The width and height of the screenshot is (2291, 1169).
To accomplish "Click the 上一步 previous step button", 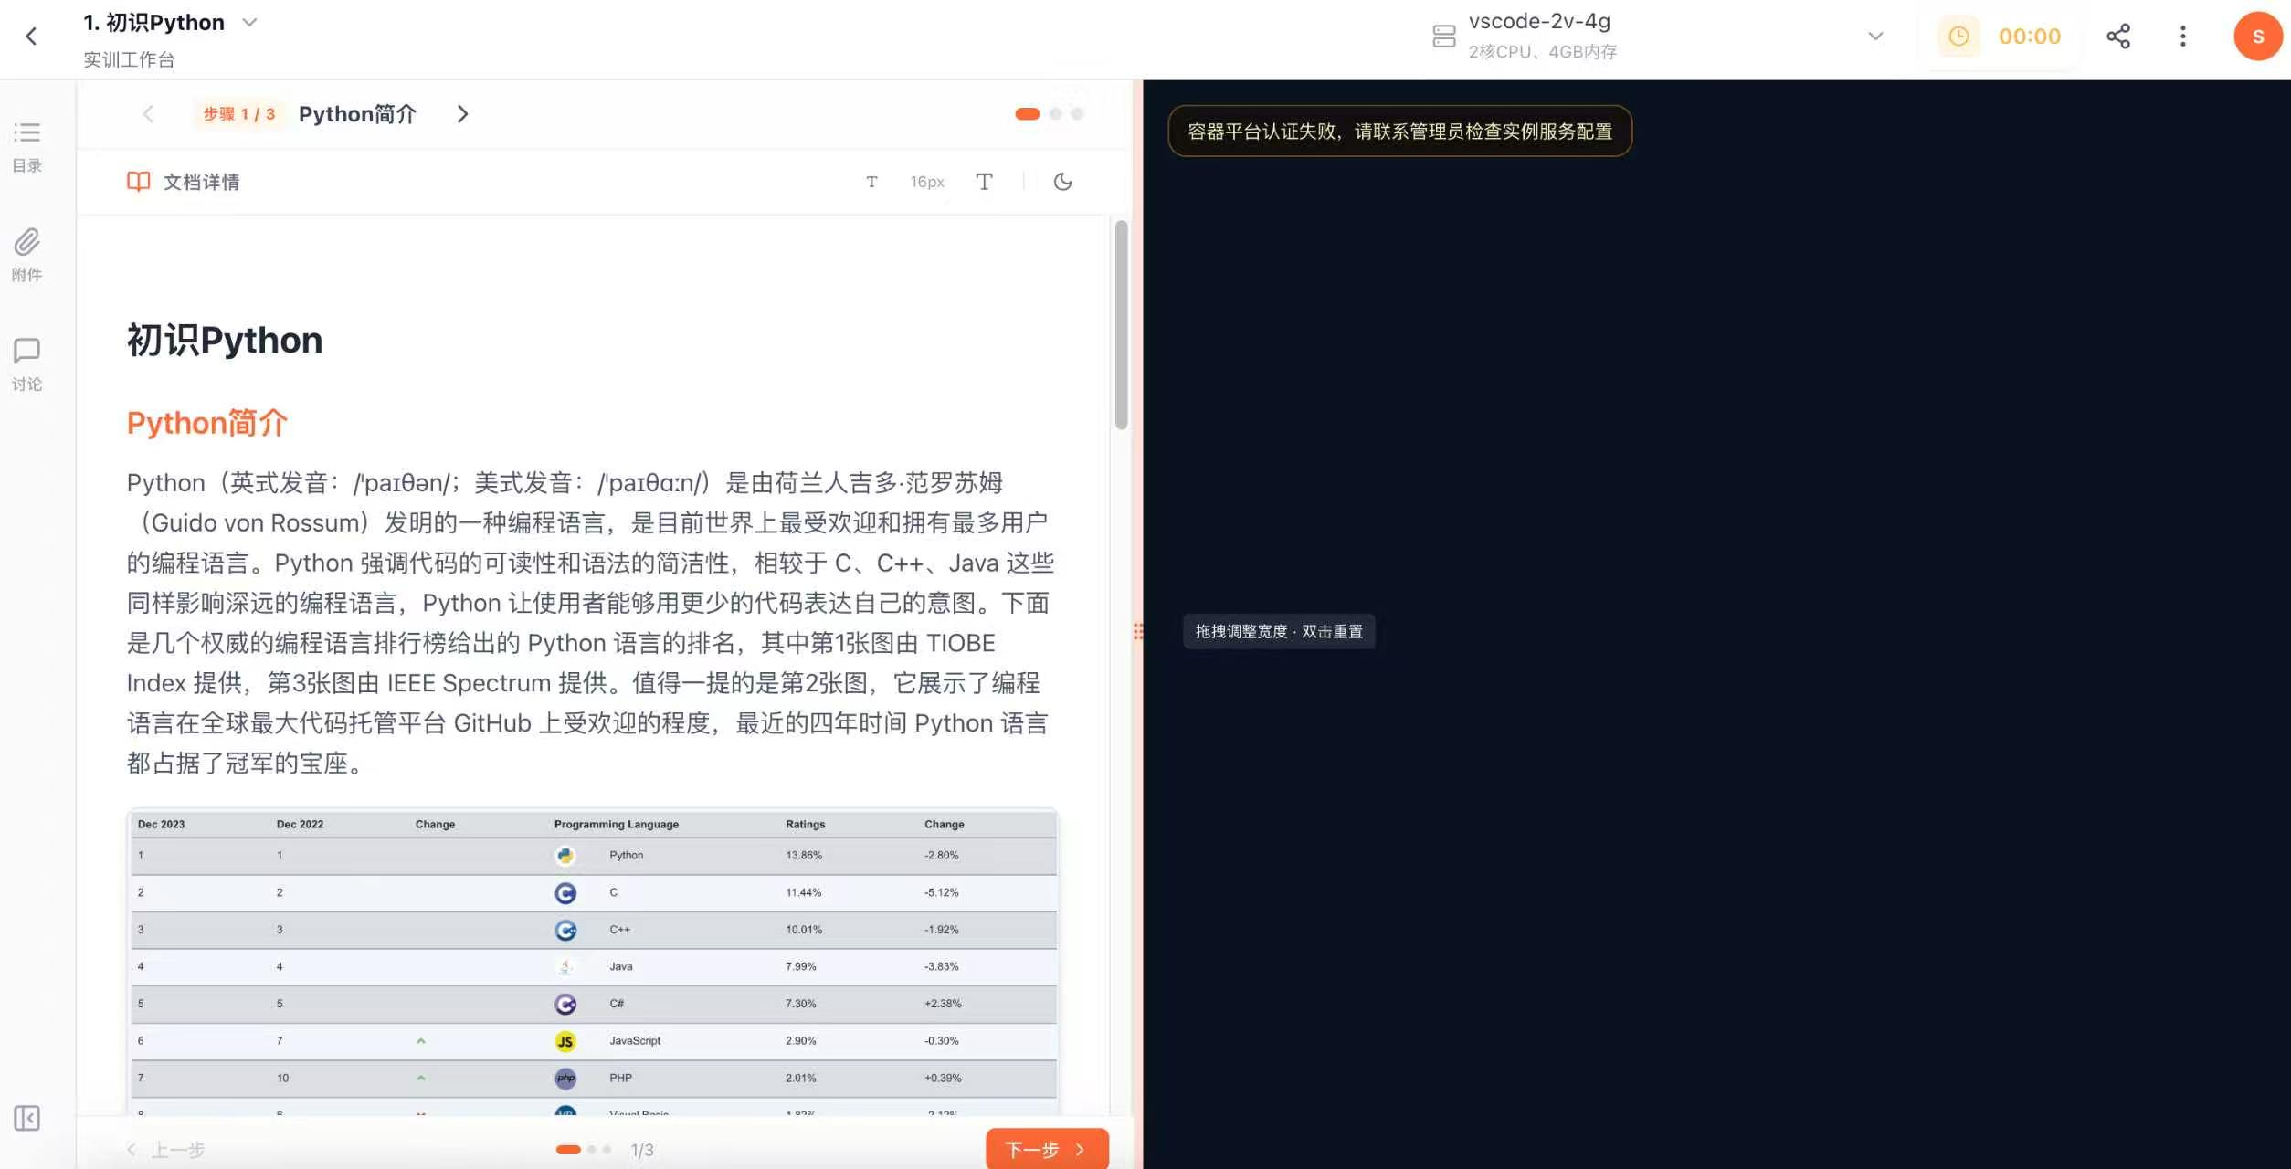I will coord(176,1149).
